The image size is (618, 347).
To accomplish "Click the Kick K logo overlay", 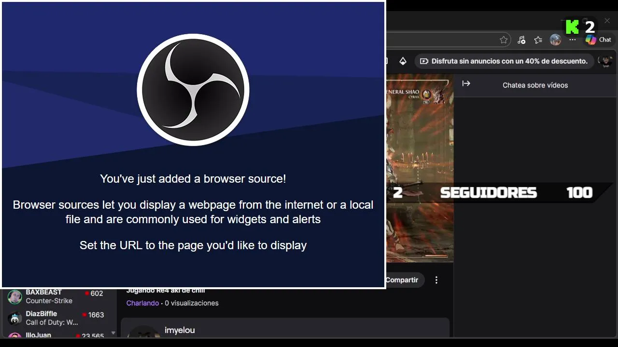I will pos(572,27).
